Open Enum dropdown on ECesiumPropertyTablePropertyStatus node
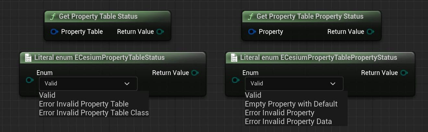Viewport: 428px width, 132px height. point(294,84)
